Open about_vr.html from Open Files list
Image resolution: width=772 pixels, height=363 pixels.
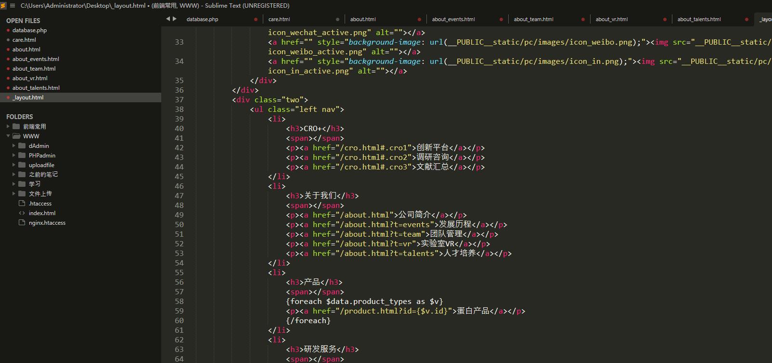click(x=30, y=78)
